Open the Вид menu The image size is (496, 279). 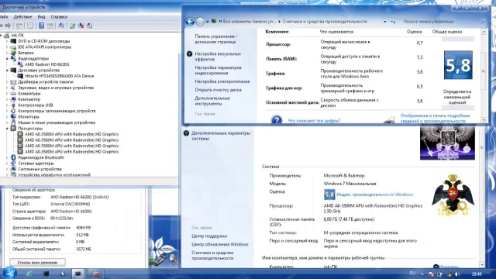point(41,17)
